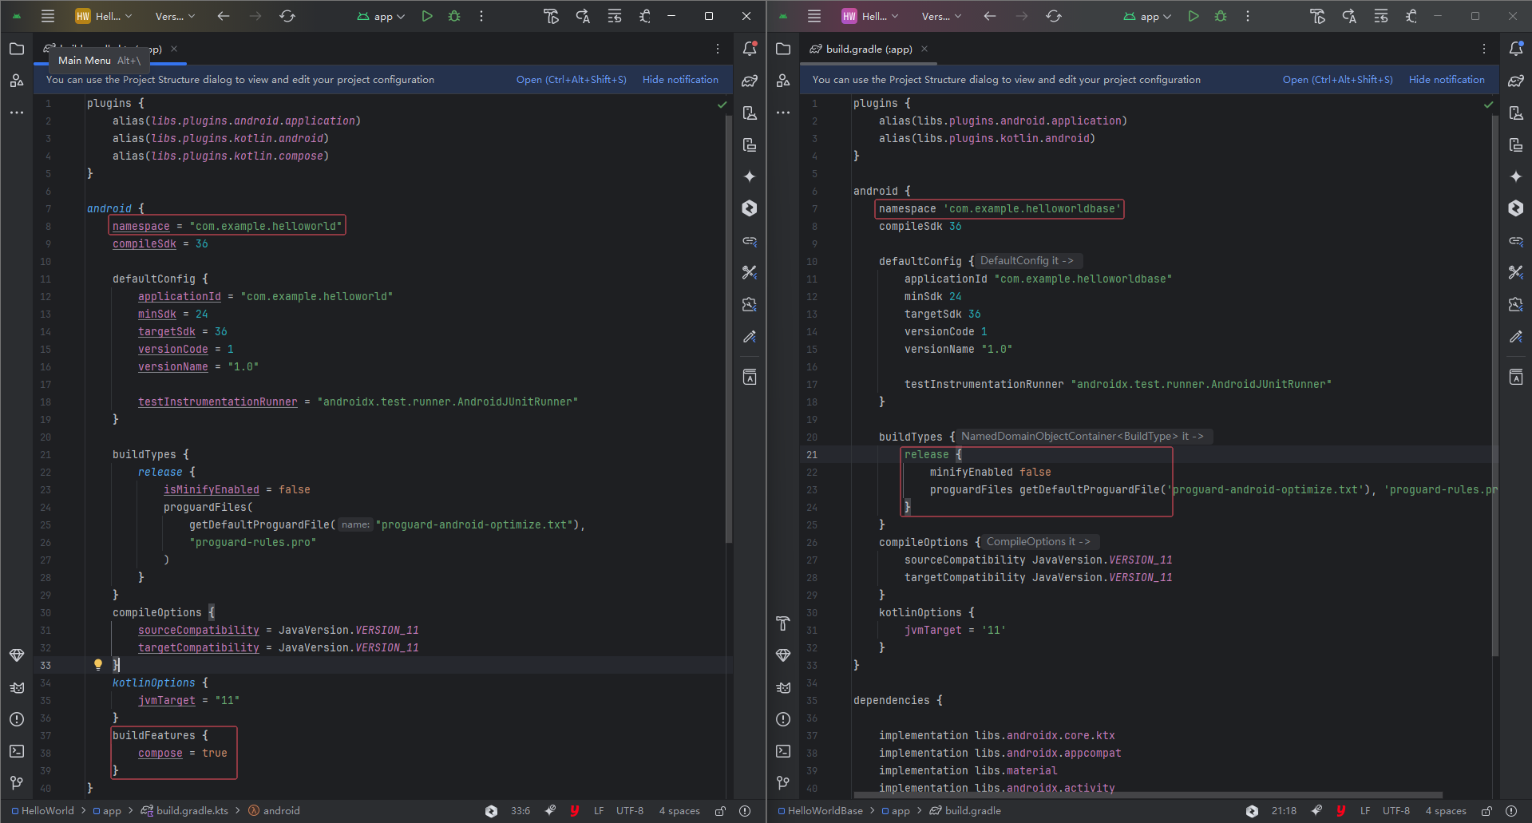Open Gemini sparkle panel in the left window
Image resolution: width=1532 pixels, height=823 pixels.
tap(750, 176)
